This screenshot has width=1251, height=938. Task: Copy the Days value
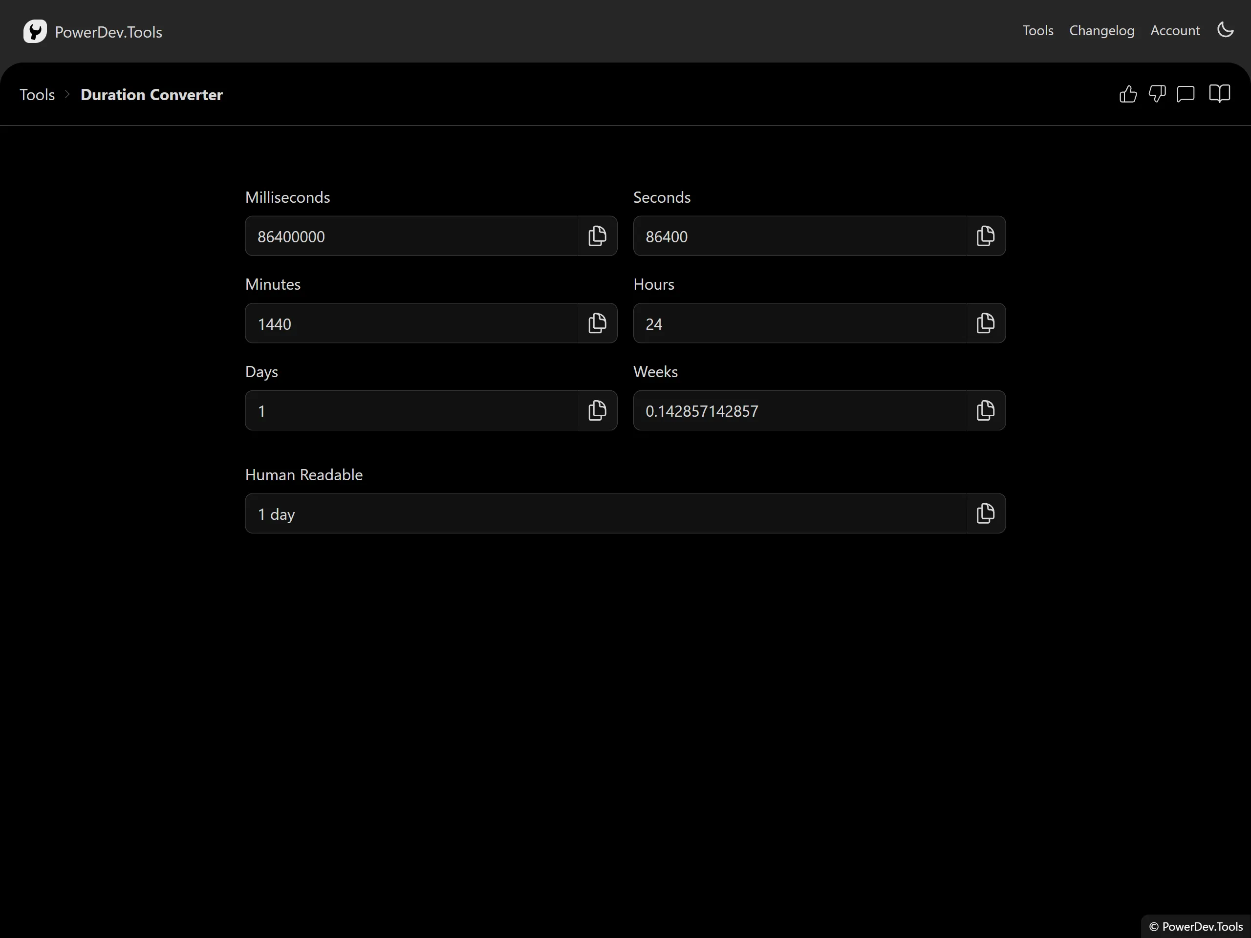point(597,410)
